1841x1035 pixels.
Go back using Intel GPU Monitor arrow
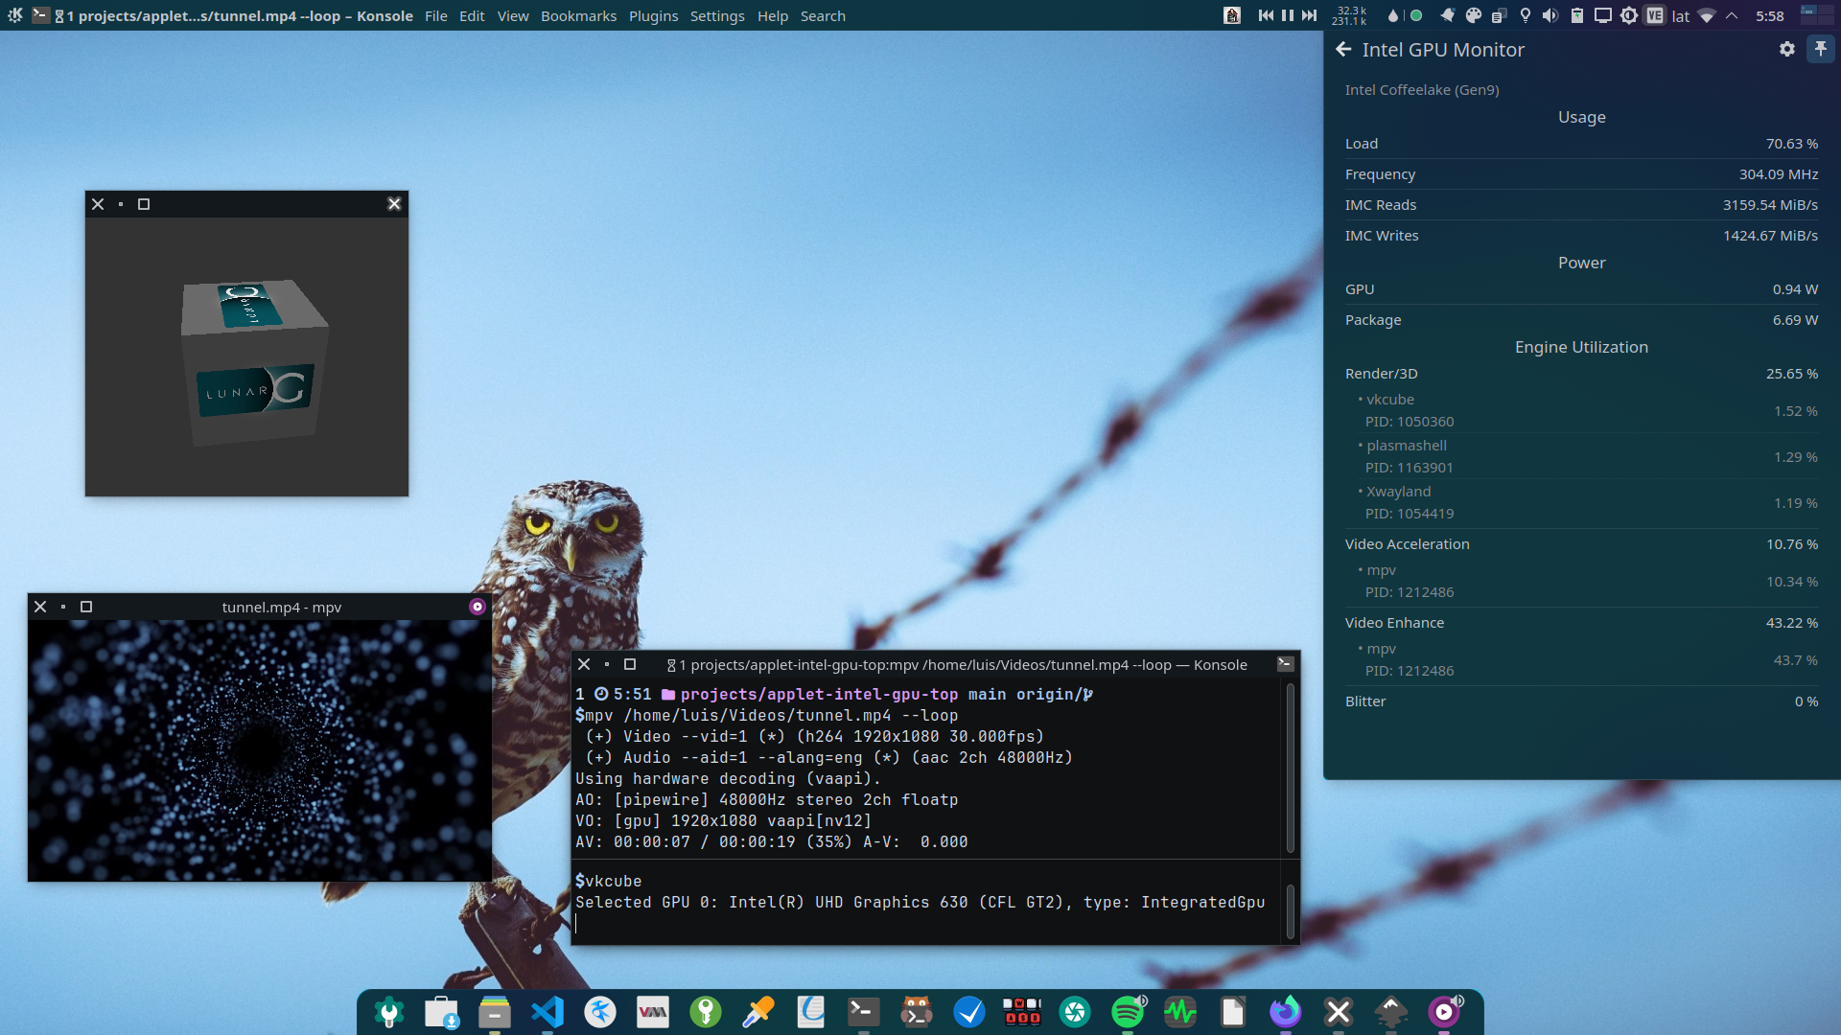(1343, 49)
